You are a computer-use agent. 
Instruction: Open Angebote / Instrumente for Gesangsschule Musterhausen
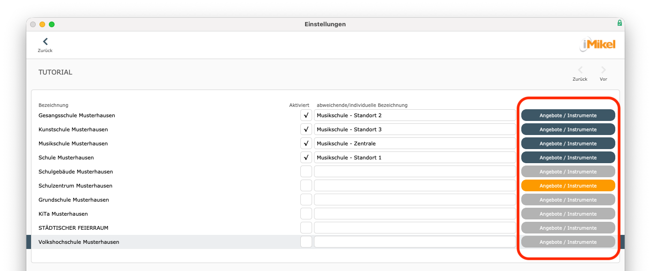pyautogui.click(x=568, y=115)
